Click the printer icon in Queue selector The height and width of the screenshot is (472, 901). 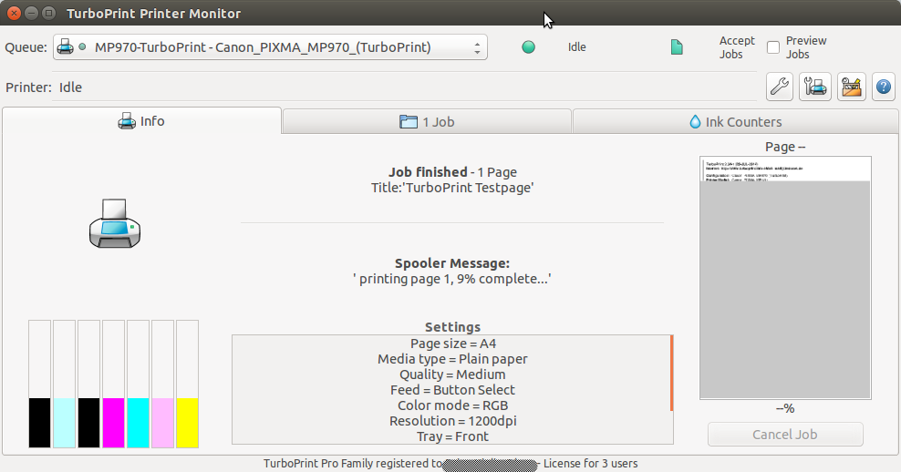(x=67, y=47)
